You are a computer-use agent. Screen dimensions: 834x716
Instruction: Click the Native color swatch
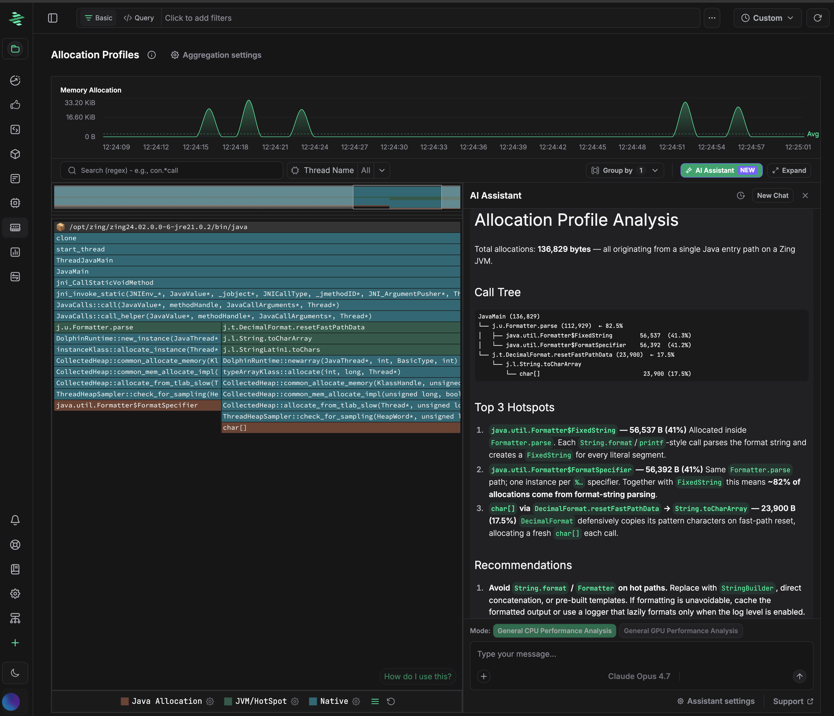(313, 702)
